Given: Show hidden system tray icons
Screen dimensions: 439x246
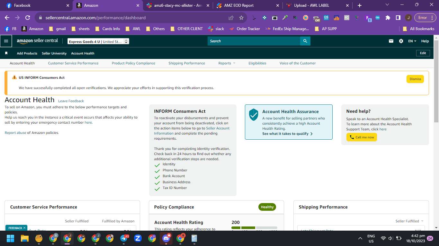Looking at the screenshot, I should click(x=360, y=238).
